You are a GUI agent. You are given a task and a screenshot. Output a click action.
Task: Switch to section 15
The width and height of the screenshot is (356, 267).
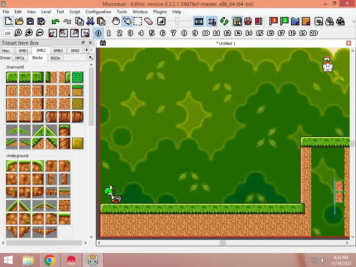coord(259,33)
